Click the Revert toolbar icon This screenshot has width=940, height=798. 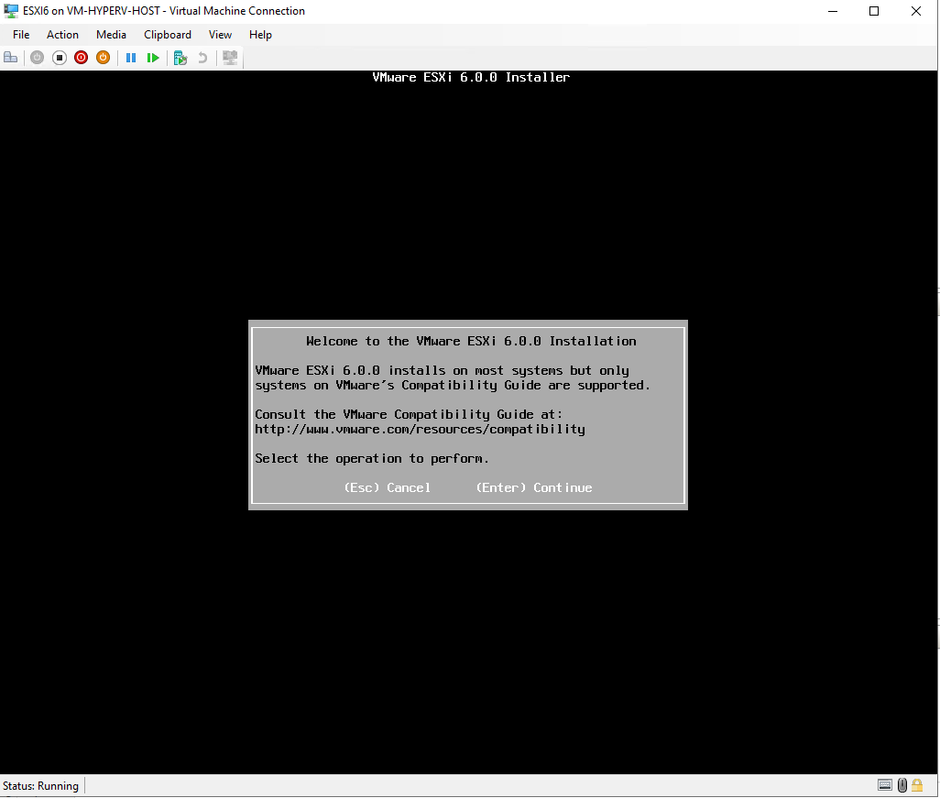point(202,58)
